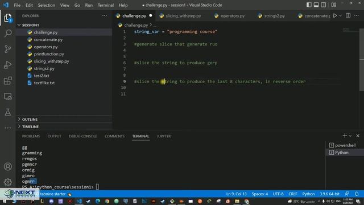Open the terminal launch profile dropdown

click(350, 136)
